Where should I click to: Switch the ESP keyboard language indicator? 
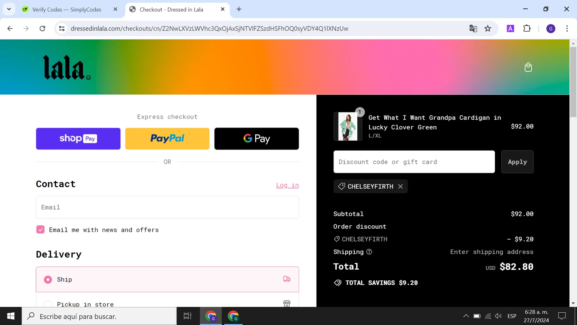click(512, 316)
